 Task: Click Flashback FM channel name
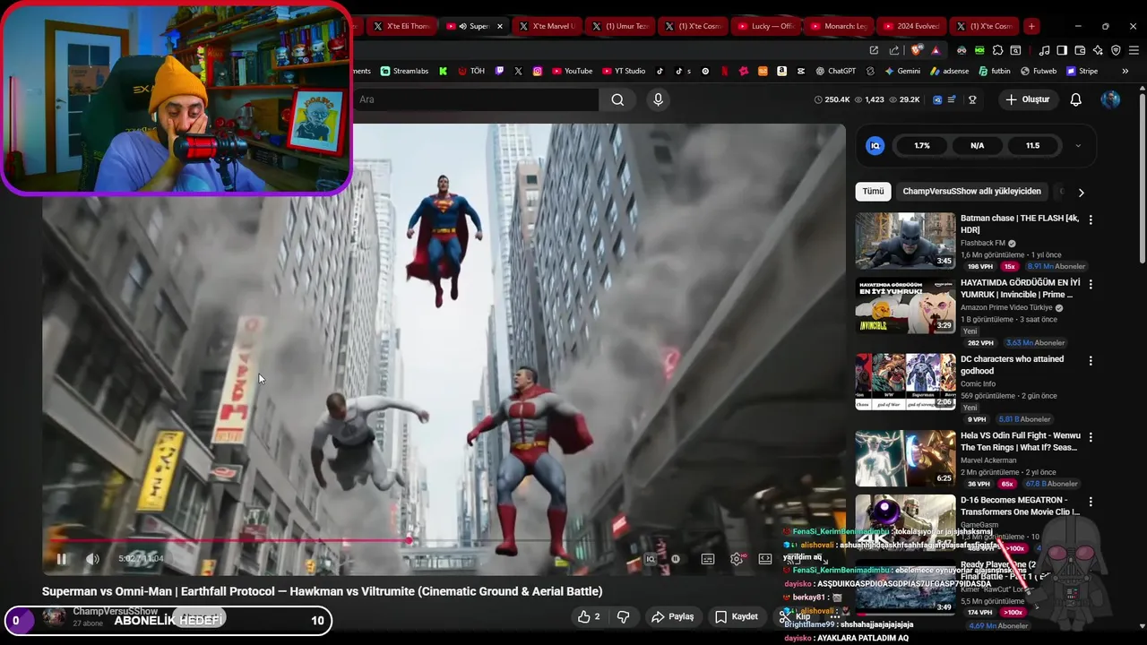click(x=983, y=243)
